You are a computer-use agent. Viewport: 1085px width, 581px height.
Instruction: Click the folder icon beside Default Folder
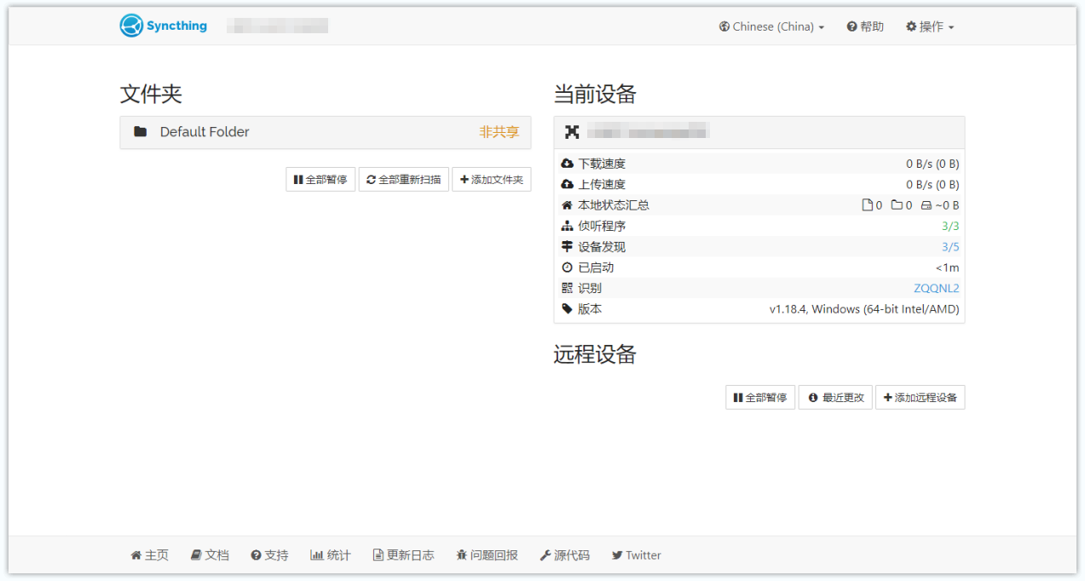pyautogui.click(x=141, y=132)
